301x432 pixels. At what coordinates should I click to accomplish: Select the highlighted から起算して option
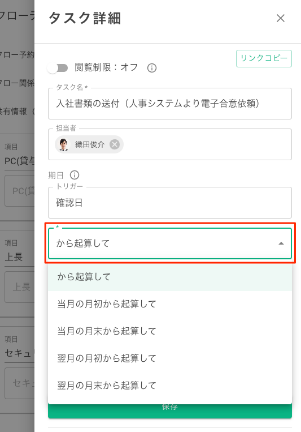coord(169,277)
